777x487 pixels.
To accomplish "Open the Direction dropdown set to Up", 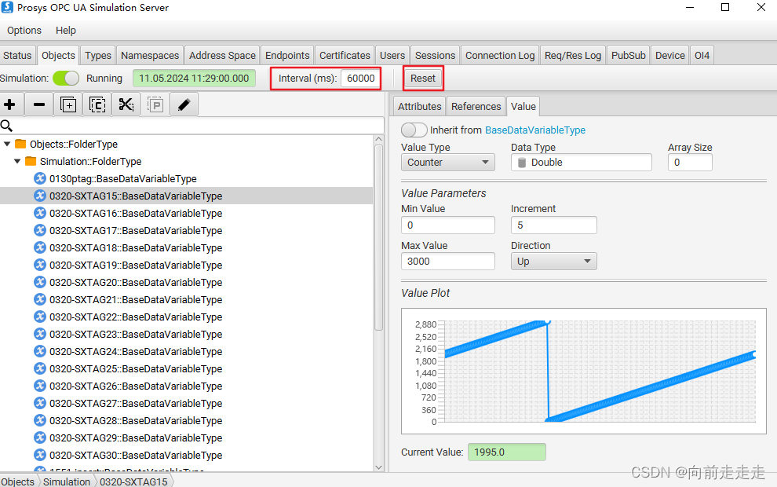I will [x=553, y=261].
